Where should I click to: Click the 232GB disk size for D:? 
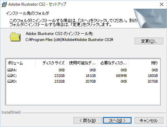pyautogui.click(x=59, y=82)
